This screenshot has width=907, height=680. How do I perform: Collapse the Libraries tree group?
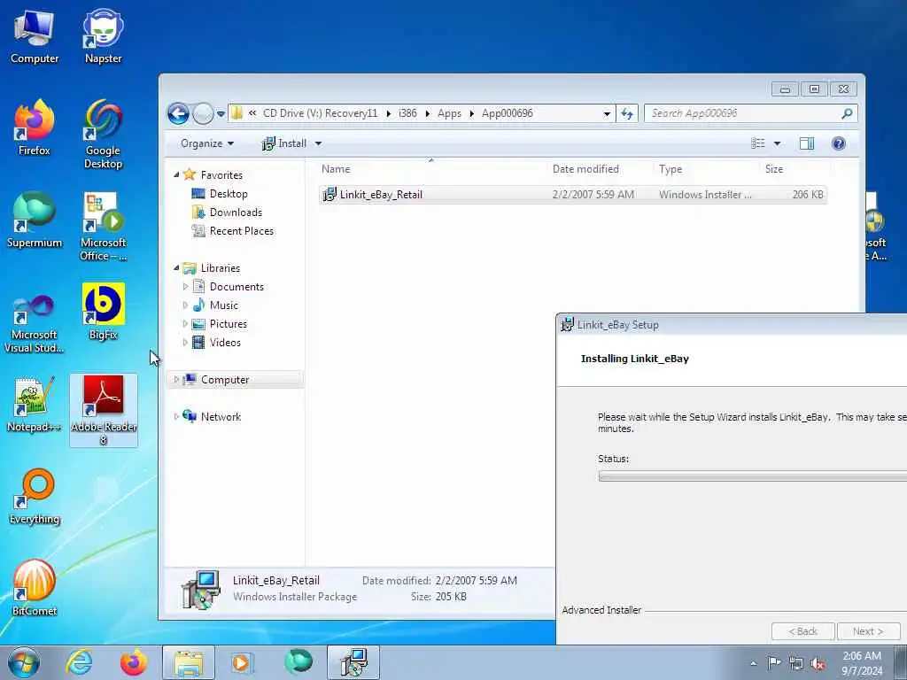pyautogui.click(x=176, y=267)
